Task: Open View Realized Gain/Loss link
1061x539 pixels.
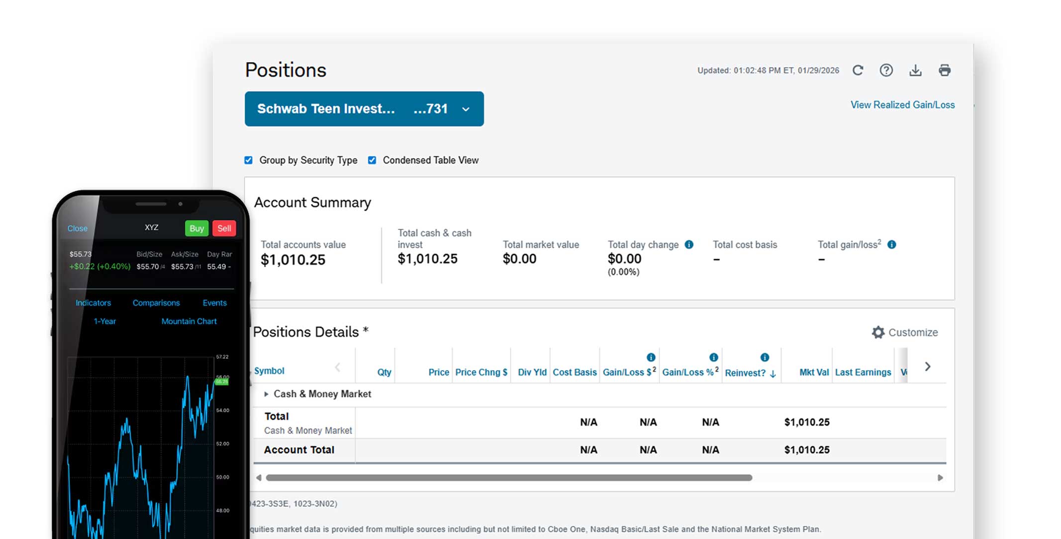Action: [x=902, y=104]
